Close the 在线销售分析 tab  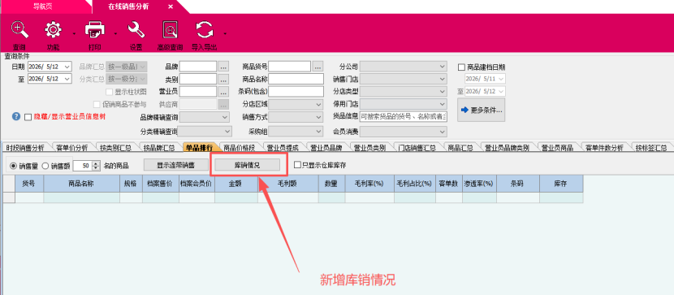[171, 7]
